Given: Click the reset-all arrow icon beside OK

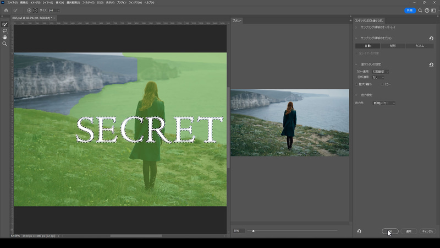Looking at the screenshot, I should point(359,231).
